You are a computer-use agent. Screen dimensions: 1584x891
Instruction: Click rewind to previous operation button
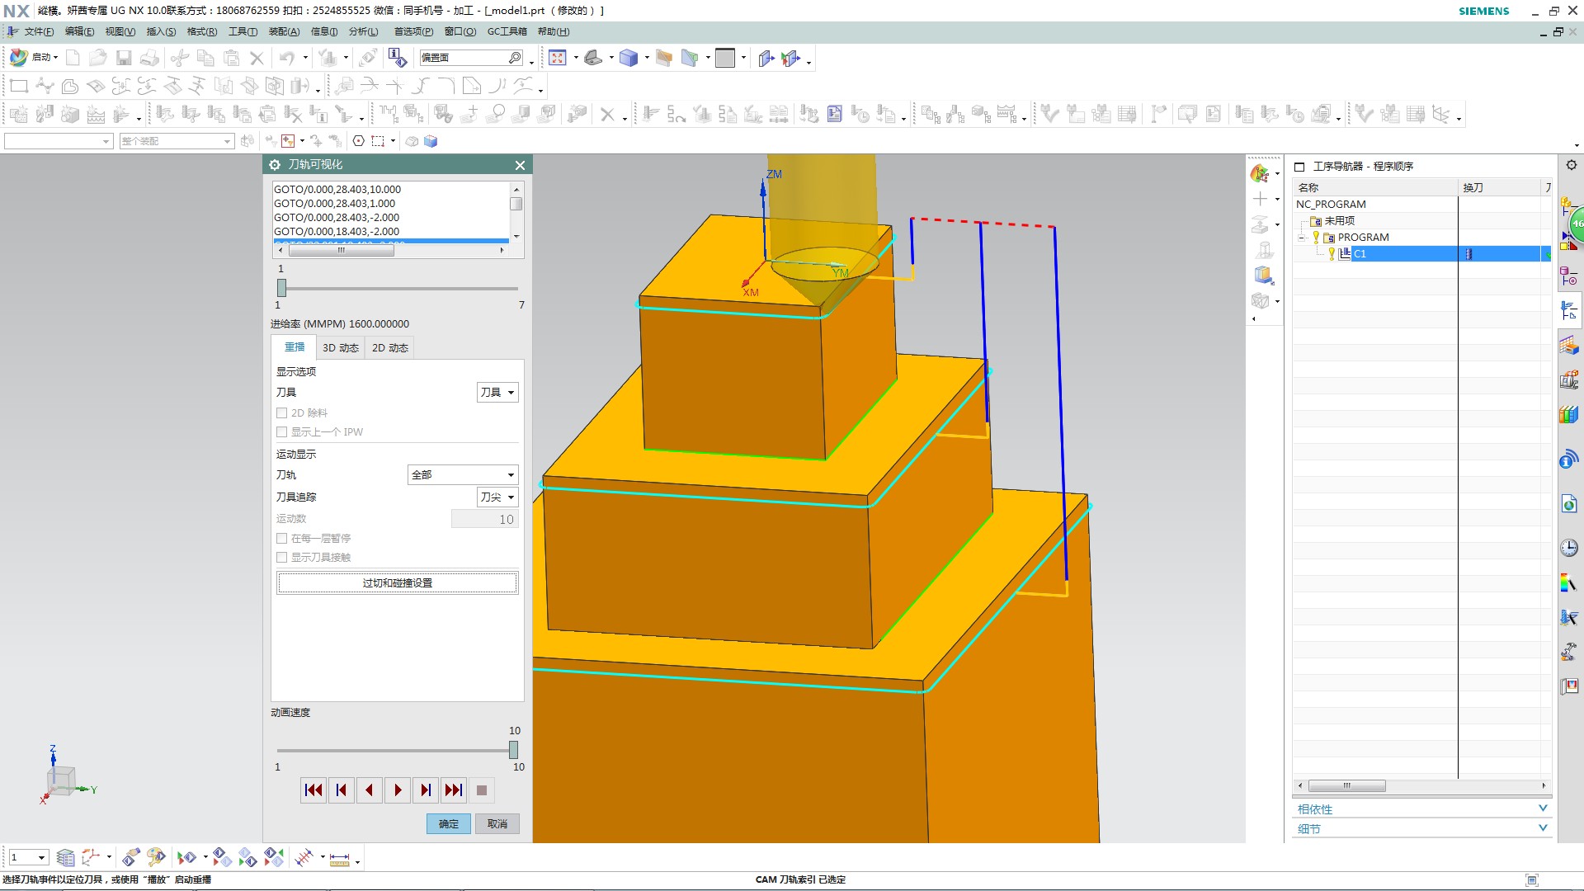coord(313,790)
